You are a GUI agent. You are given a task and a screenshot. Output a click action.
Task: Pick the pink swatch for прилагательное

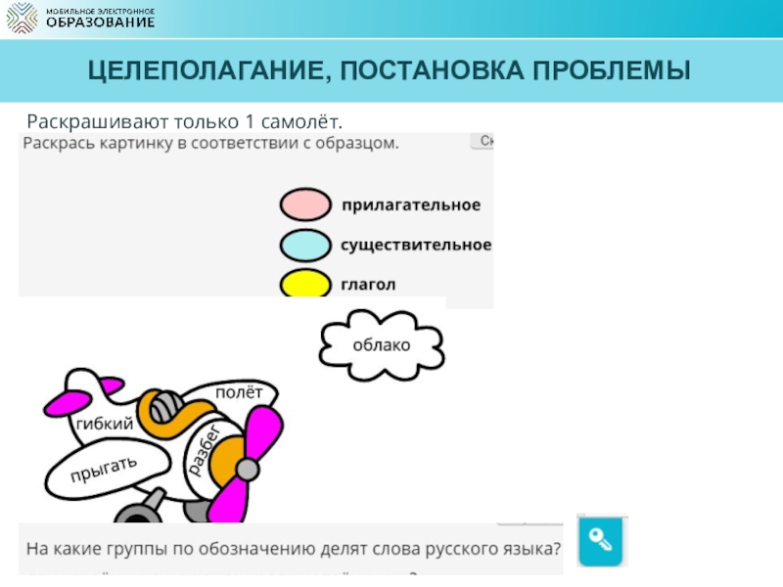306,204
